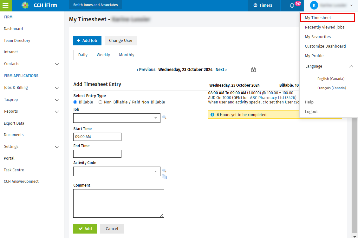Click the user avatar K icon
The width and height of the screenshot is (358, 238).
[314, 5]
